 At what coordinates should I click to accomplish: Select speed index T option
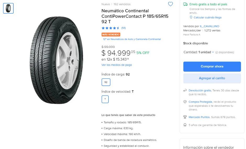[x=105, y=99]
